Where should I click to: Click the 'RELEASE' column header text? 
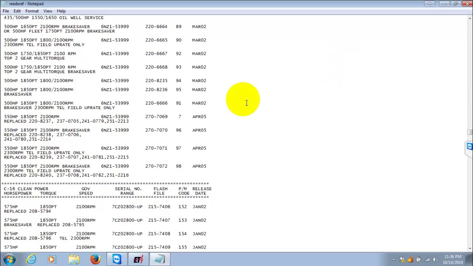point(202,189)
